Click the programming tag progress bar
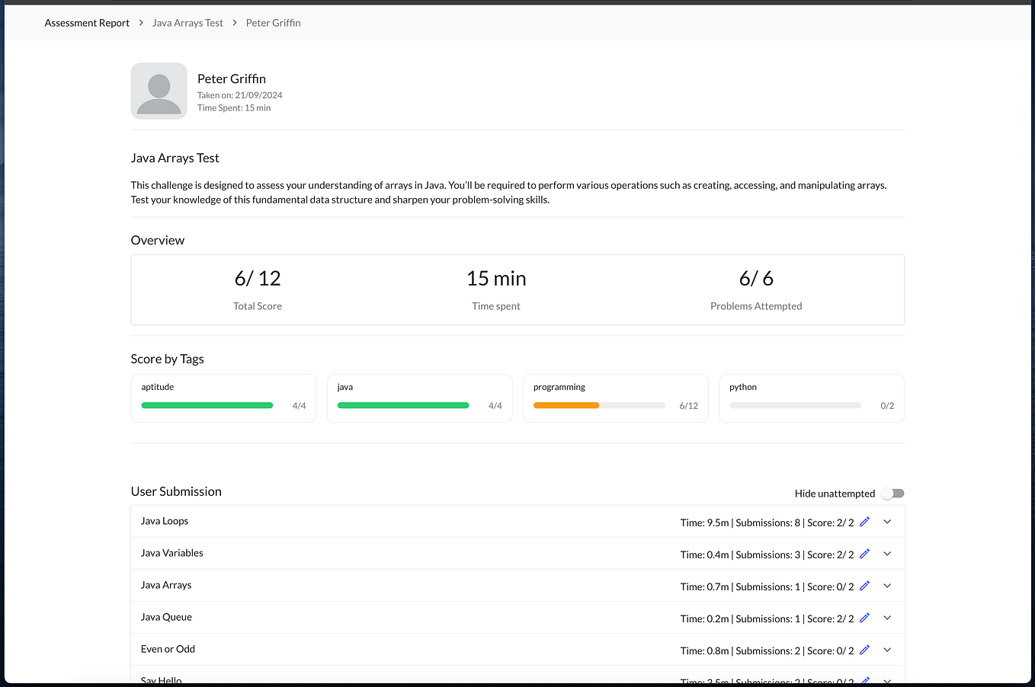The height and width of the screenshot is (687, 1035). click(x=598, y=405)
